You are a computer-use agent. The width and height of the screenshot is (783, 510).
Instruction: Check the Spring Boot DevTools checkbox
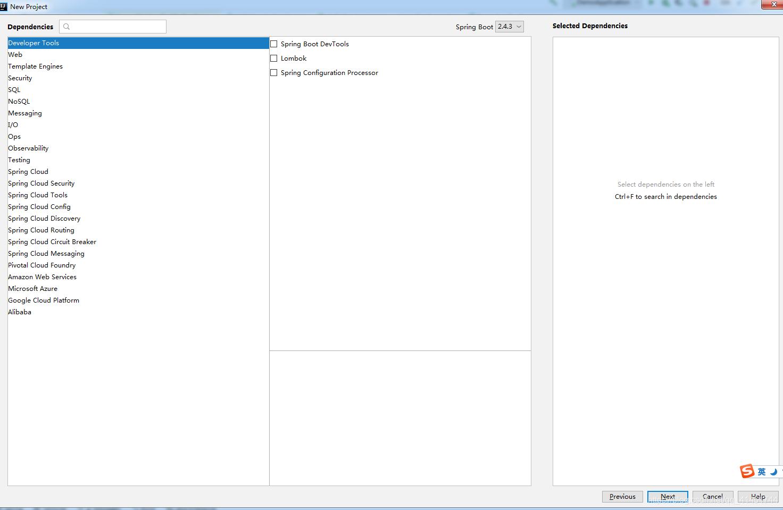274,44
